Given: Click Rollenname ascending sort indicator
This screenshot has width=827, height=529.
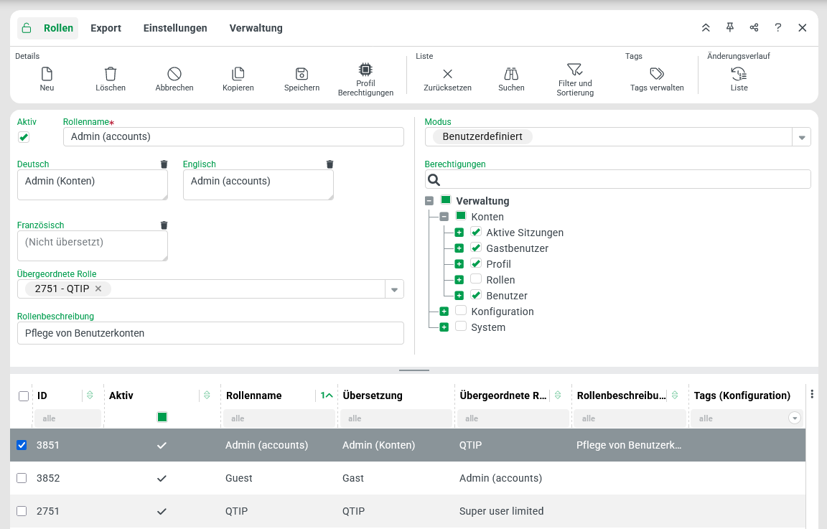Looking at the screenshot, I should pyautogui.click(x=327, y=395).
